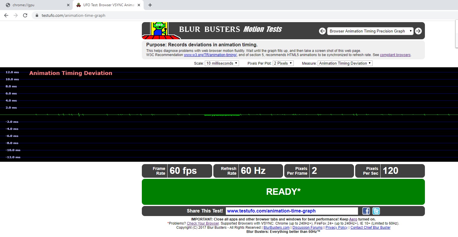Click the share URL text field
Viewport: 458px width, 237px height.
pyautogui.click(x=292, y=211)
